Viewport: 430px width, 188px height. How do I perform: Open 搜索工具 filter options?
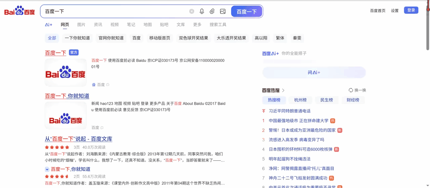[x=218, y=25]
